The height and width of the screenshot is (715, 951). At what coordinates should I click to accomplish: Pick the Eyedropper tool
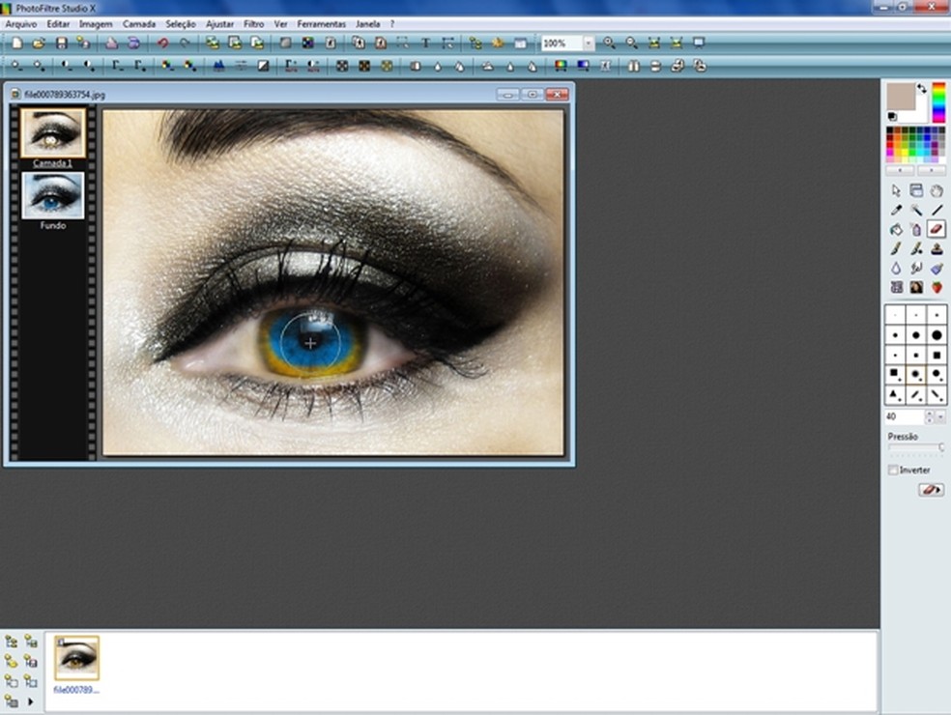point(896,210)
